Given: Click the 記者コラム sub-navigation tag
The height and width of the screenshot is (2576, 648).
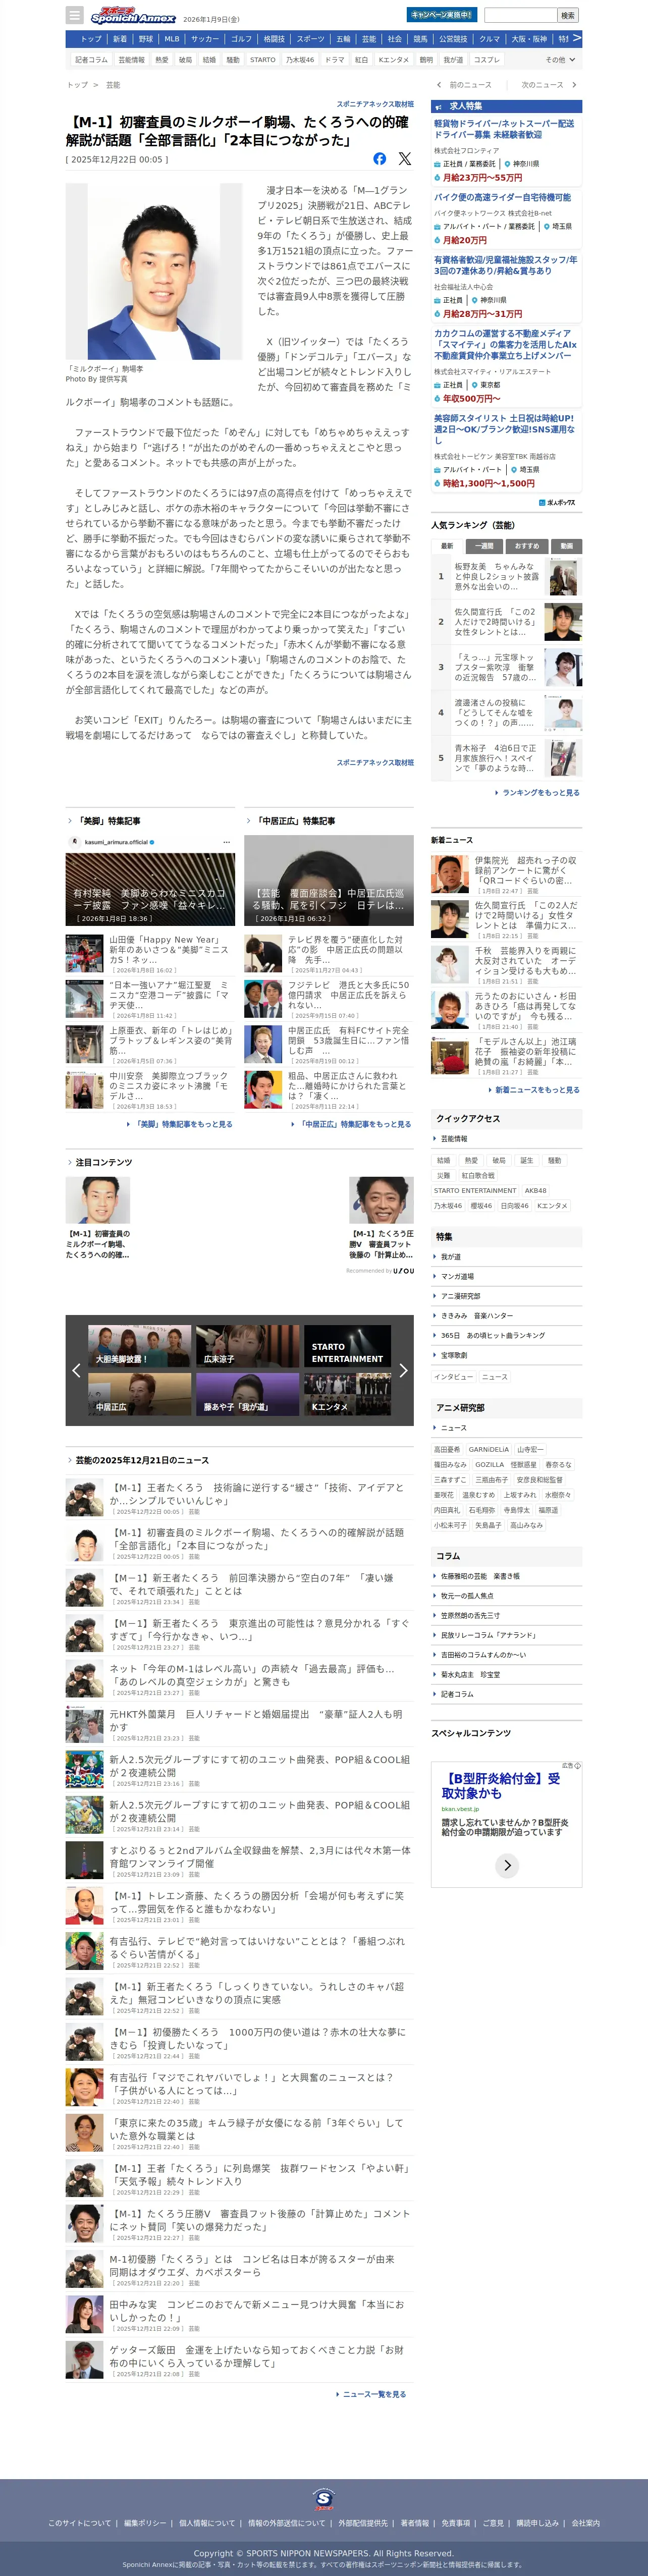Looking at the screenshot, I should coord(91,60).
